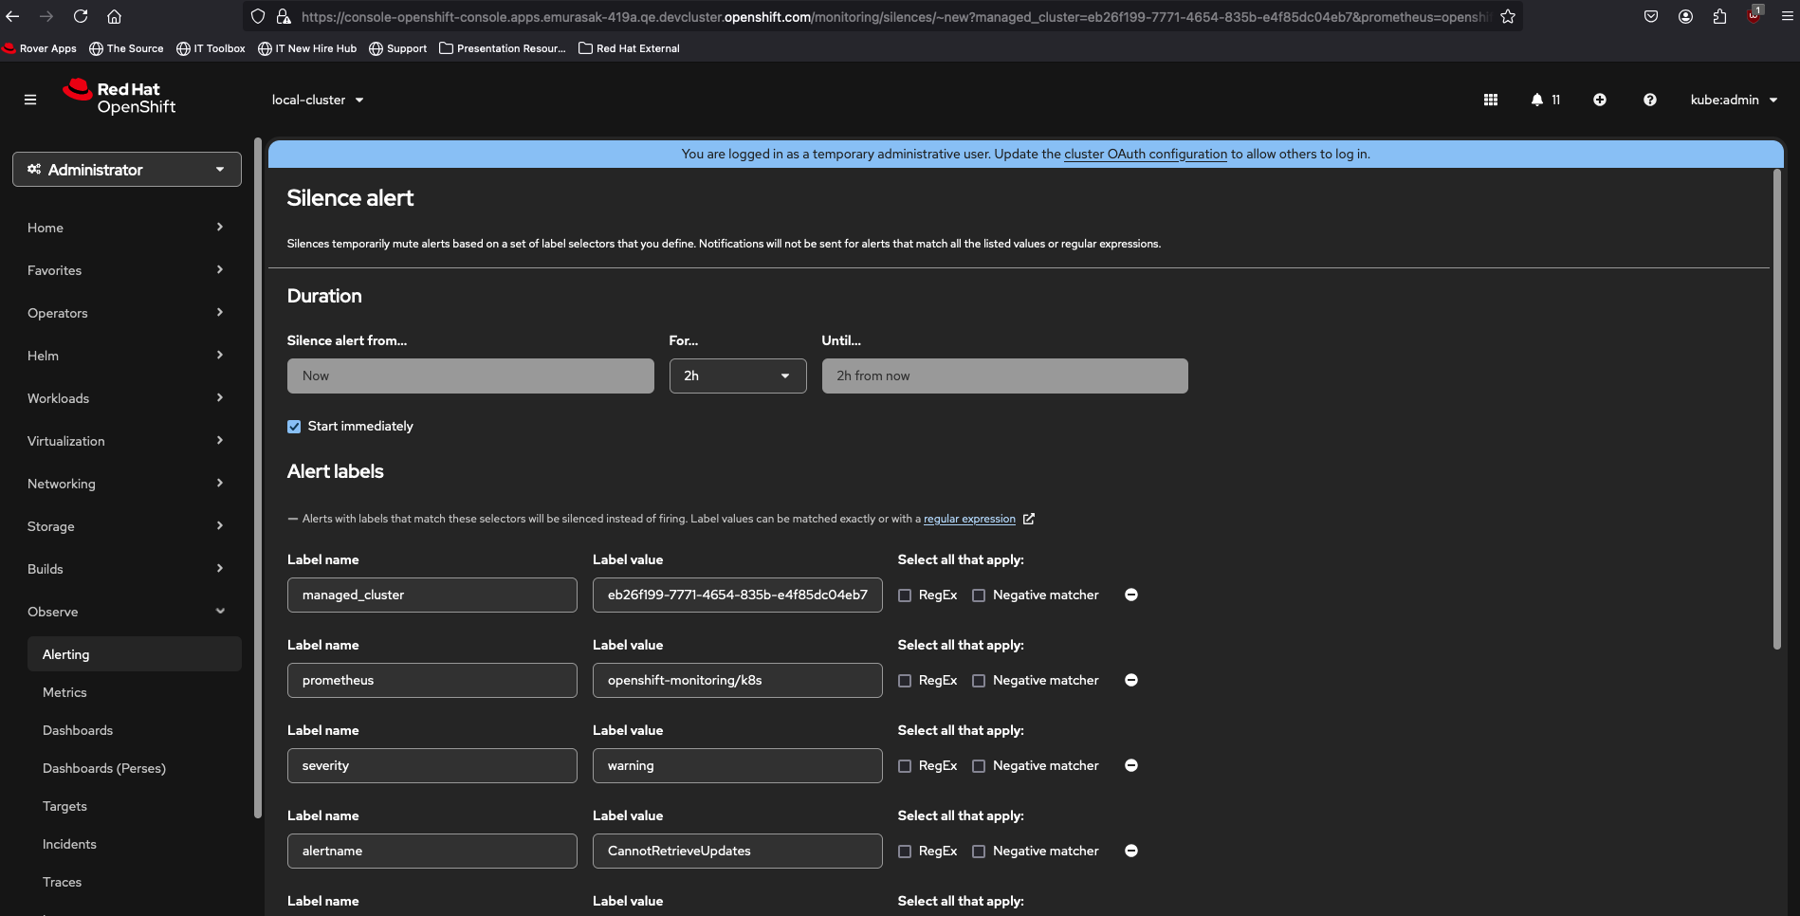This screenshot has width=1800, height=916.
Task: Open Traces under Observe
Action: (x=135, y=882)
